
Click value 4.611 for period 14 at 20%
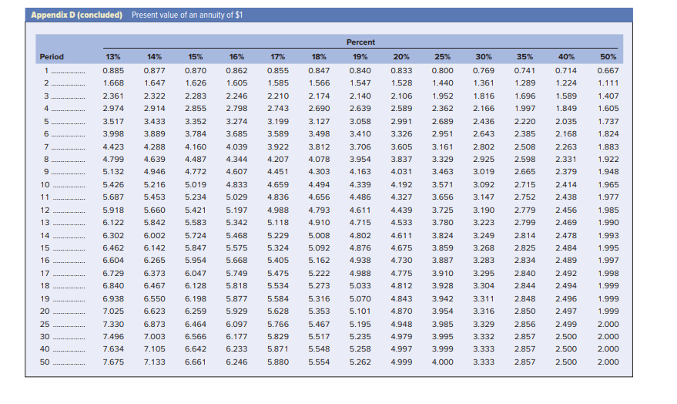pos(401,235)
